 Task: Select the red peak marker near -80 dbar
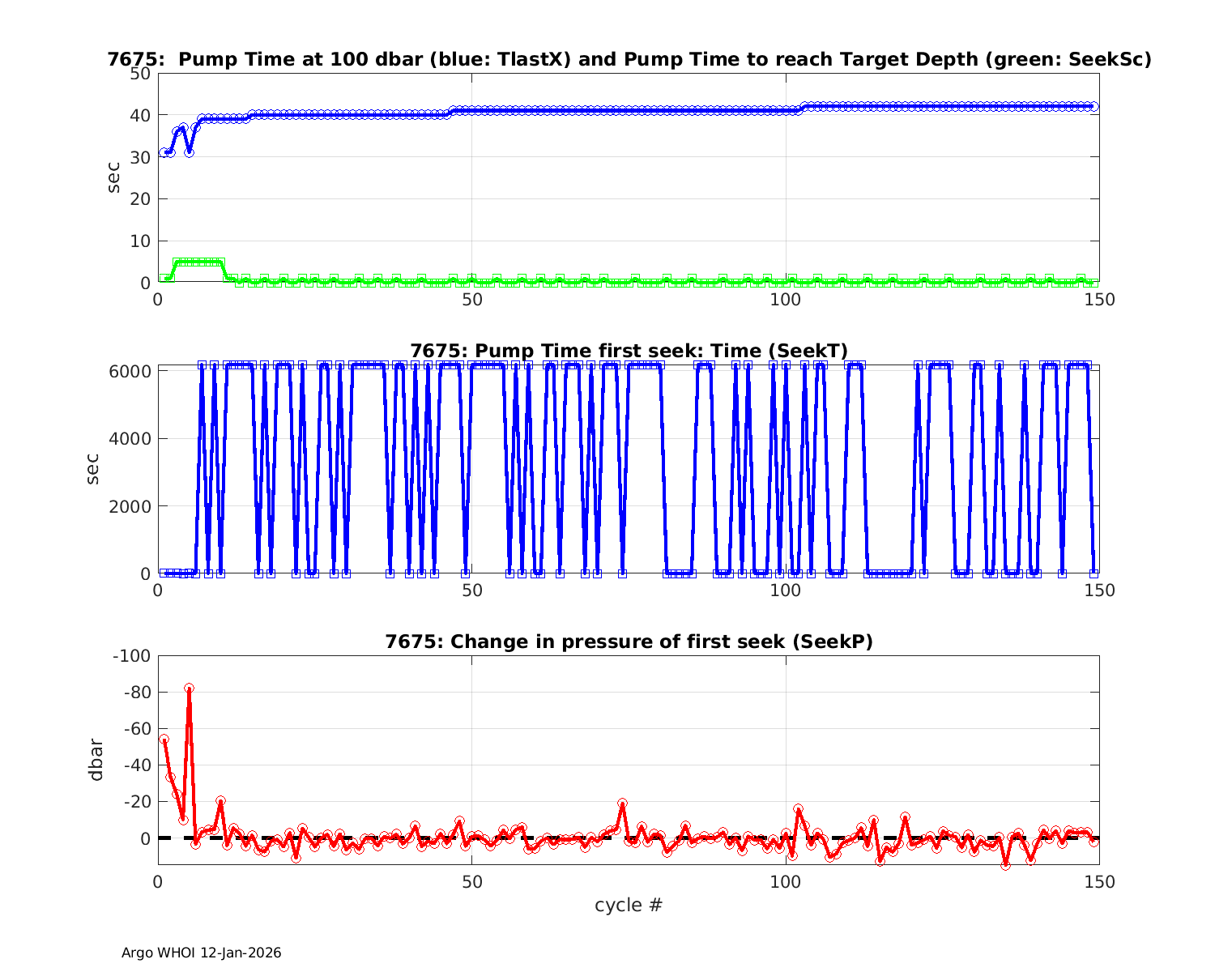[x=189, y=688]
